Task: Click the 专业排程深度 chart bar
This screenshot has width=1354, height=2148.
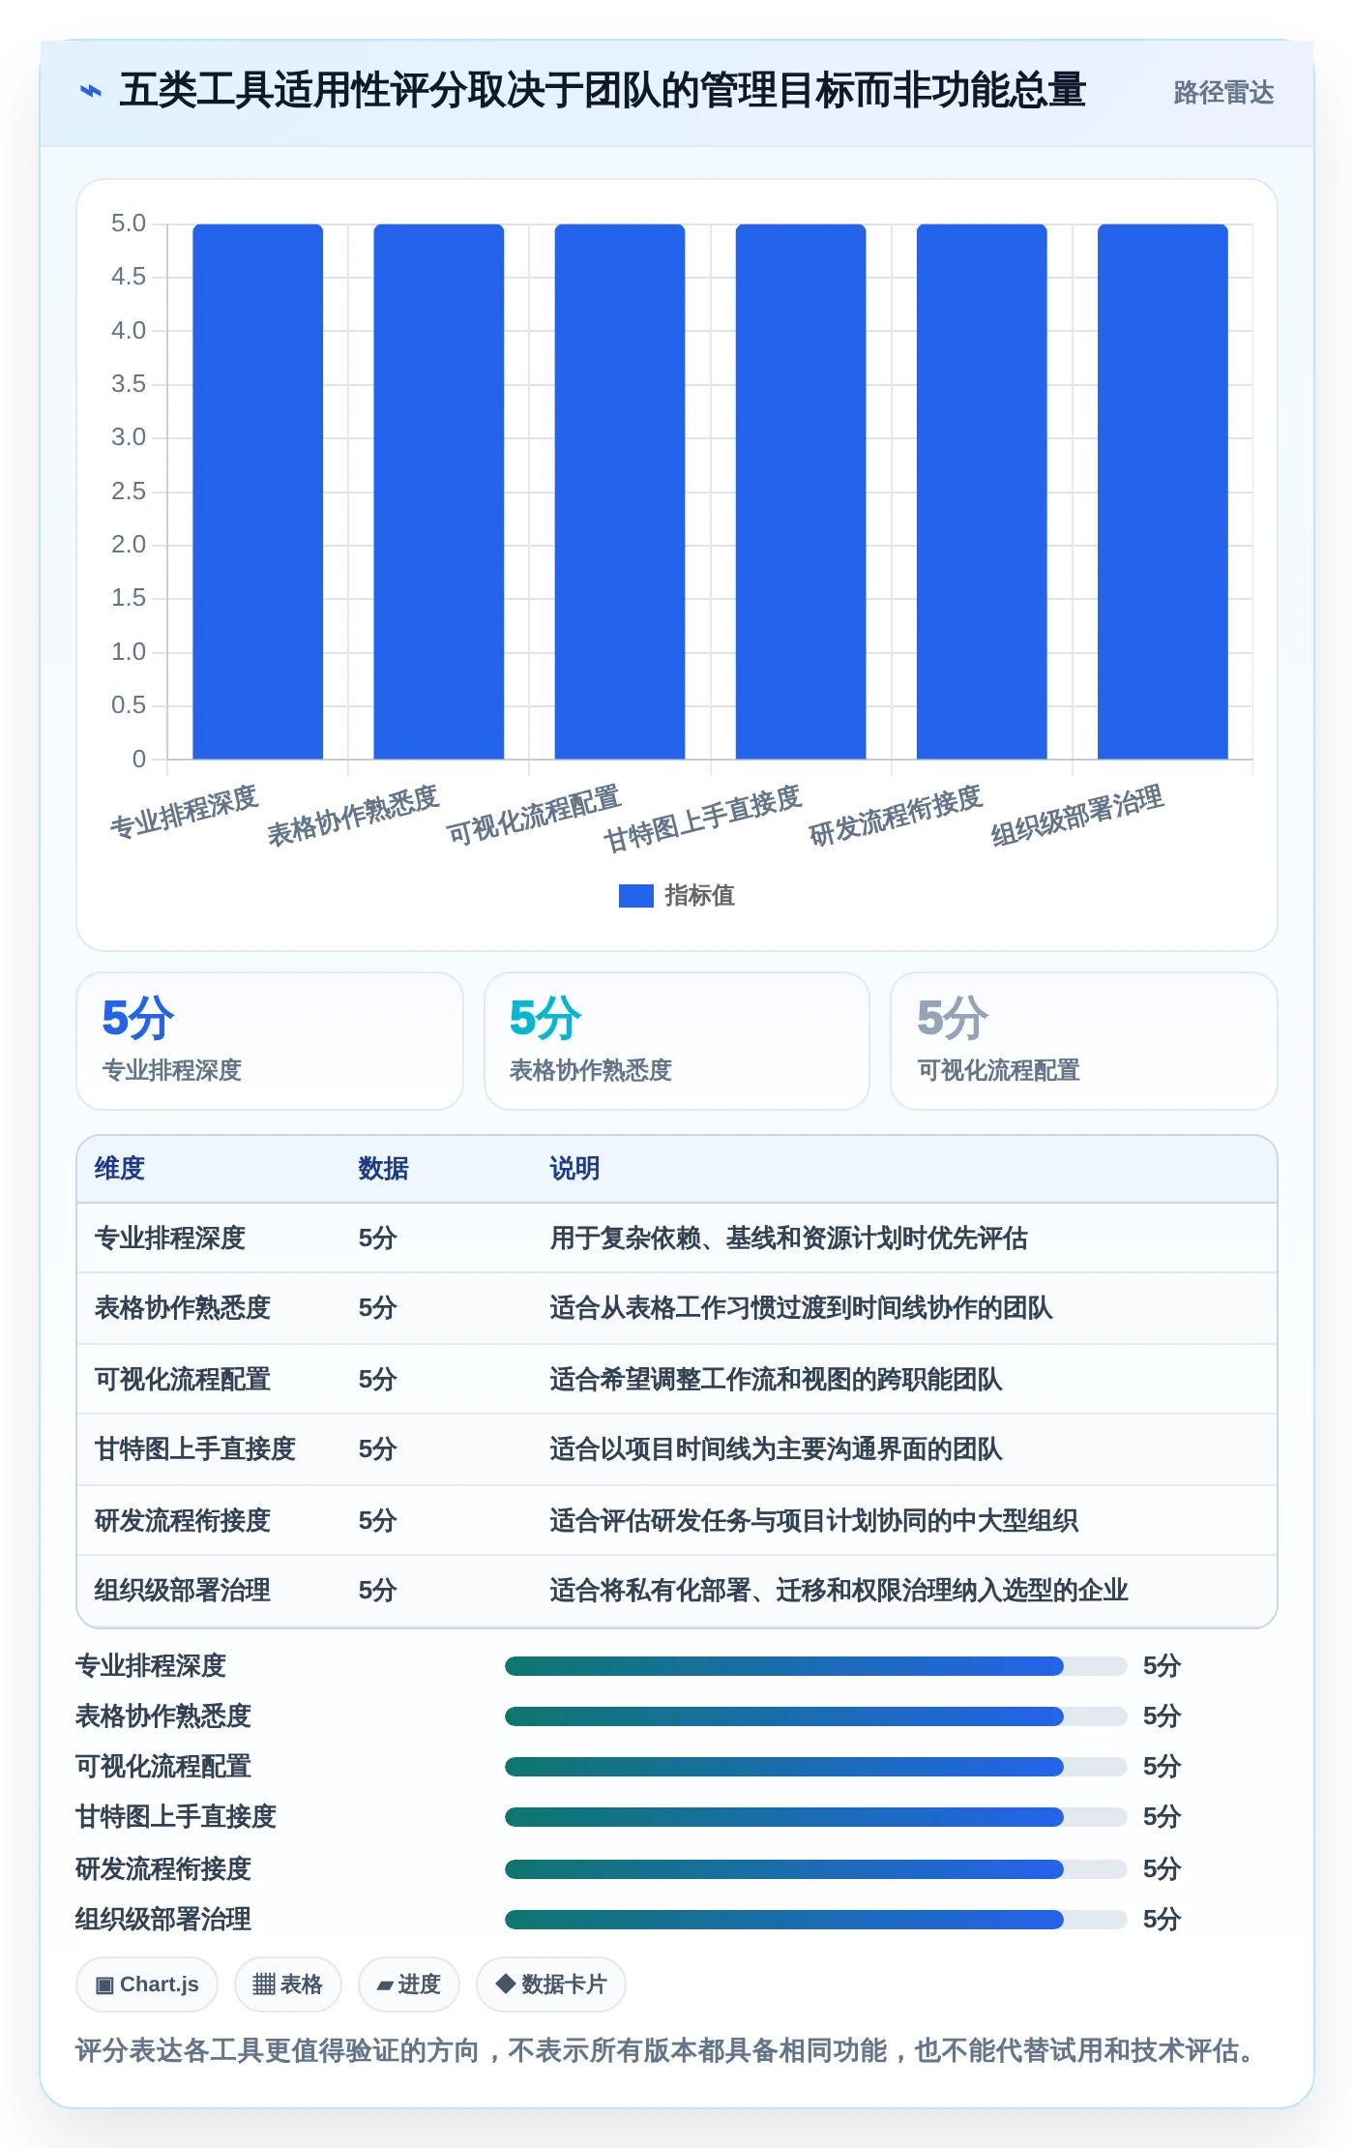Action: click(258, 492)
